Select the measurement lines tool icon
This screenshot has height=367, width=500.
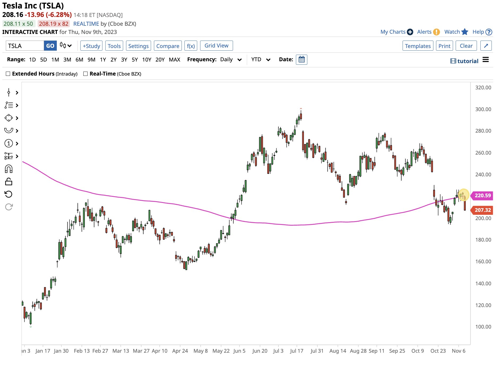click(9, 156)
